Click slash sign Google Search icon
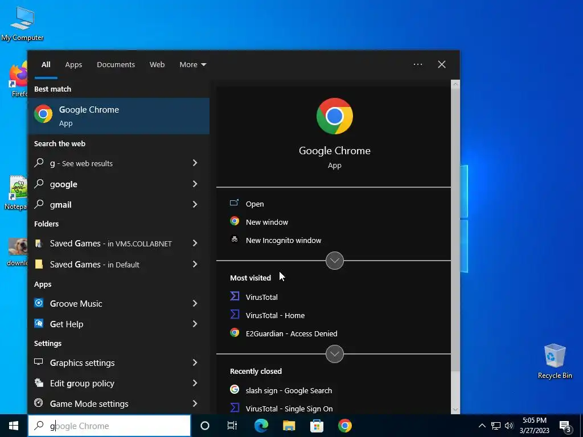 [235, 389]
